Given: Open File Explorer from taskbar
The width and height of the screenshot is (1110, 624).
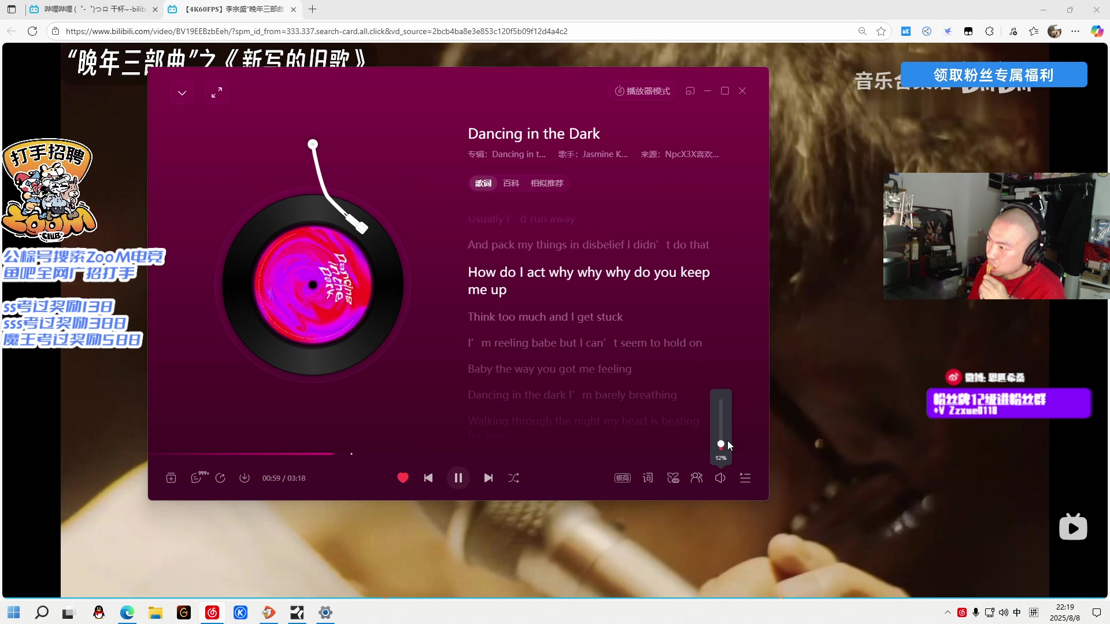Looking at the screenshot, I should [155, 612].
